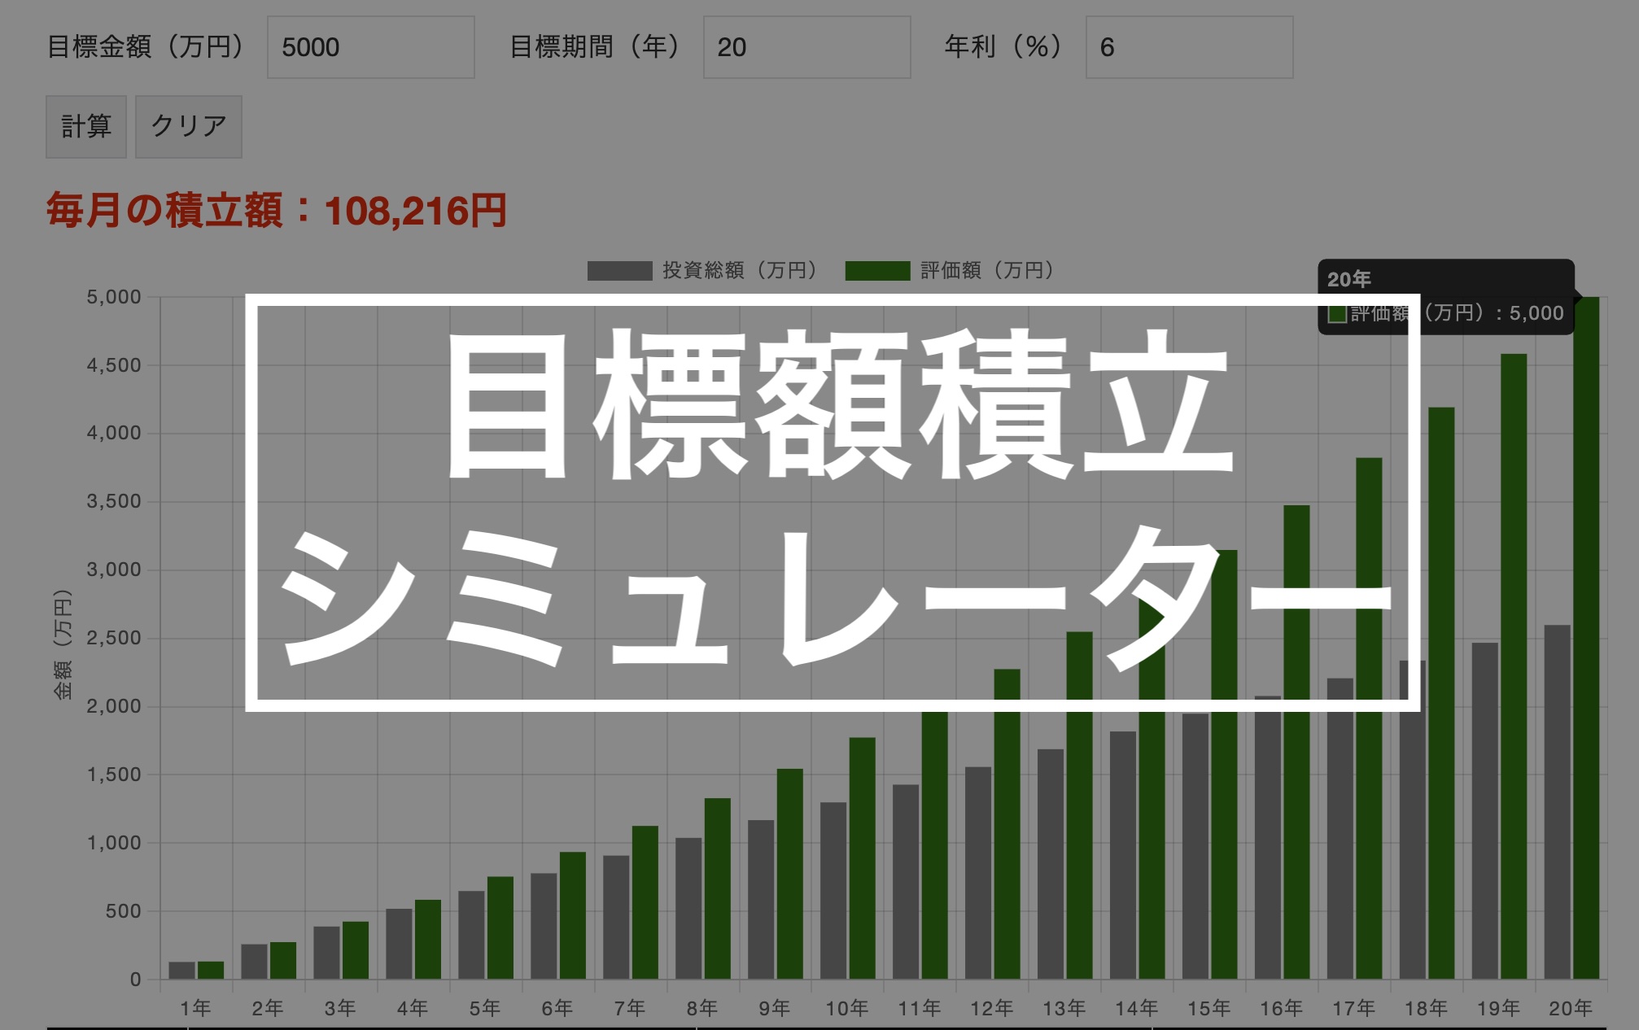Click the 目標期間（年） field label
The width and height of the screenshot is (1639, 1030).
click(597, 47)
